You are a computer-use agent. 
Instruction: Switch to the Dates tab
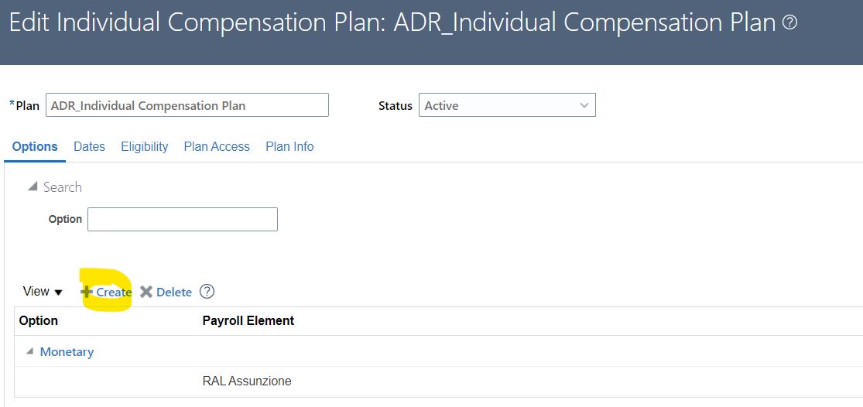point(89,147)
